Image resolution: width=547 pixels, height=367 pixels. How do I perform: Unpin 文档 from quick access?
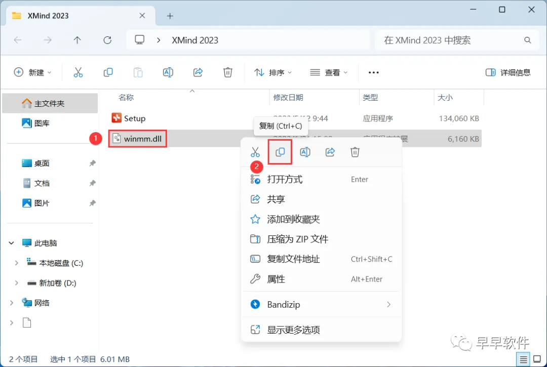(x=92, y=183)
